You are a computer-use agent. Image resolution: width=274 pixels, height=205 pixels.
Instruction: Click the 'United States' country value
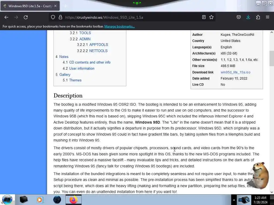click(230, 41)
